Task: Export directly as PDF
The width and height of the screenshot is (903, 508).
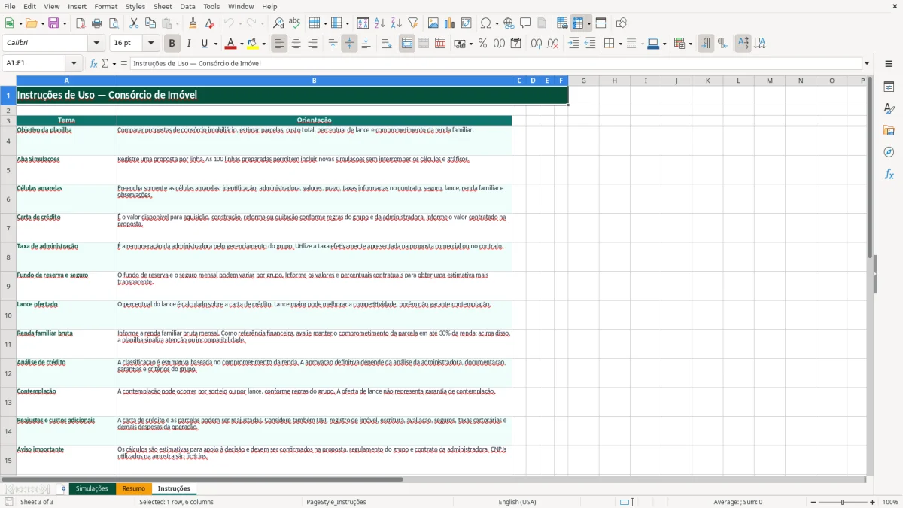Action: pyautogui.click(x=81, y=23)
